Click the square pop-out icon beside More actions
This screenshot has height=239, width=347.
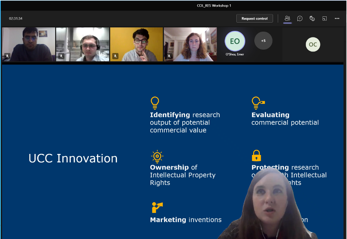pyautogui.click(x=324, y=19)
